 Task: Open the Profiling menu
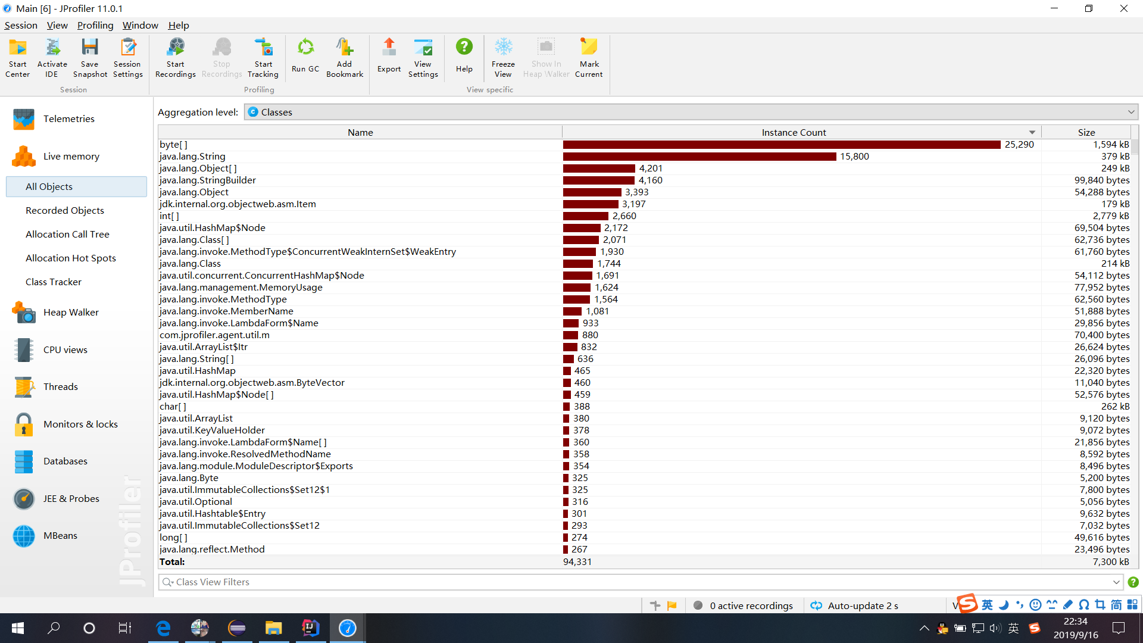(x=95, y=25)
